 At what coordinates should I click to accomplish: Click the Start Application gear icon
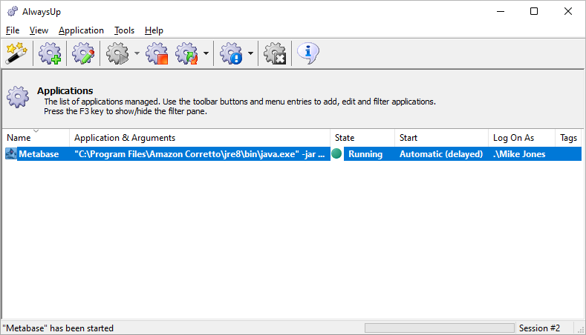pyautogui.click(x=117, y=53)
